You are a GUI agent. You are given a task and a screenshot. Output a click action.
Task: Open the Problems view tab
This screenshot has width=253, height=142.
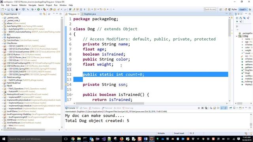coord(94,108)
